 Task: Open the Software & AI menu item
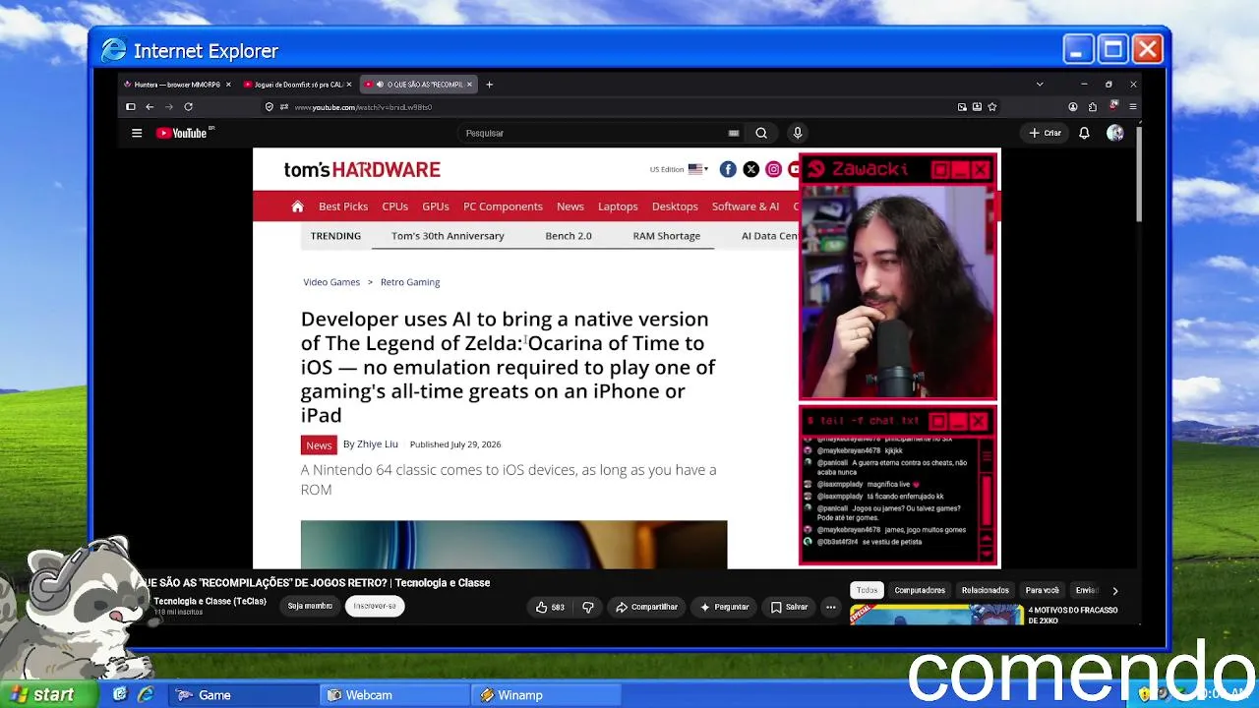746,206
